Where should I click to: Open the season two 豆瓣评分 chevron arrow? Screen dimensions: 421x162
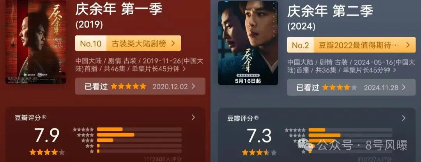tap(403, 118)
